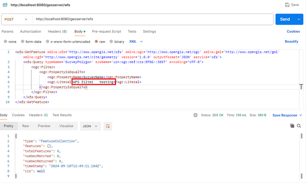Viewport: 308px width, 184px height.
Task: View the Raw response tab
Action: pyautogui.click(x=26, y=126)
